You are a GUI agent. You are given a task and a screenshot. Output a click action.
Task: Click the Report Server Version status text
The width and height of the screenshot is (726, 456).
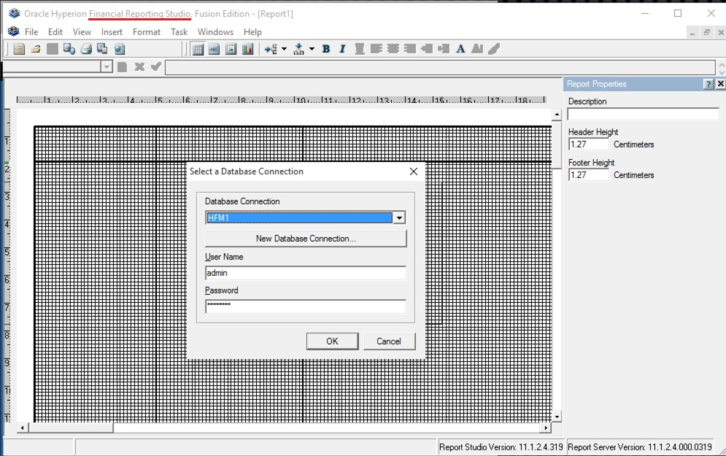click(640, 447)
